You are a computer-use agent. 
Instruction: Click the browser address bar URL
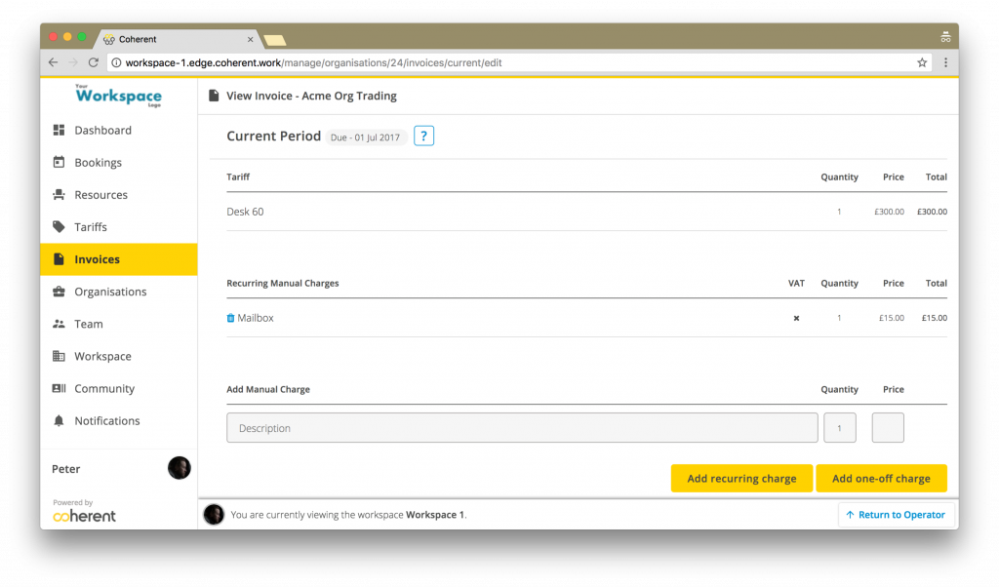point(313,62)
